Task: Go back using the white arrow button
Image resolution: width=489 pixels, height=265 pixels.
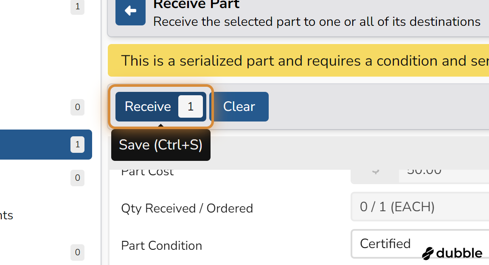Action: (130, 11)
